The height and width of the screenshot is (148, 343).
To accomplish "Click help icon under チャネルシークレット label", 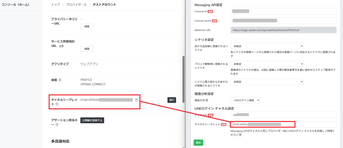I will (x=57, y=104).
